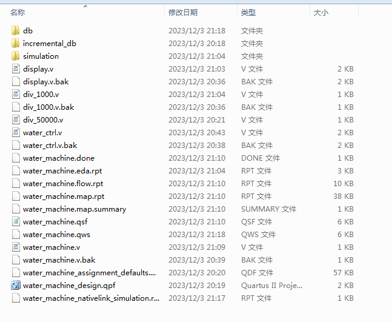Click the DONE 文件 type text
Viewport: 392px width, 322px height.
tap(261, 158)
